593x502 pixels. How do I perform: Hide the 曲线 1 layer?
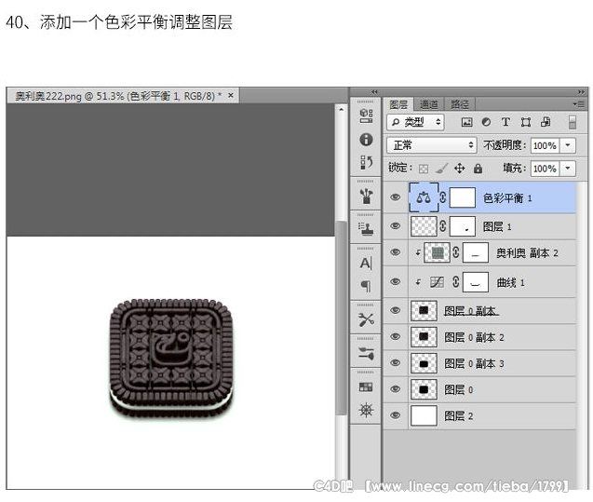click(x=396, y=281)
